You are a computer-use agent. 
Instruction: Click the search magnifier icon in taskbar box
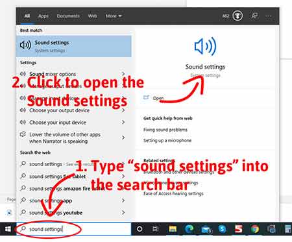tap(23, 229)
